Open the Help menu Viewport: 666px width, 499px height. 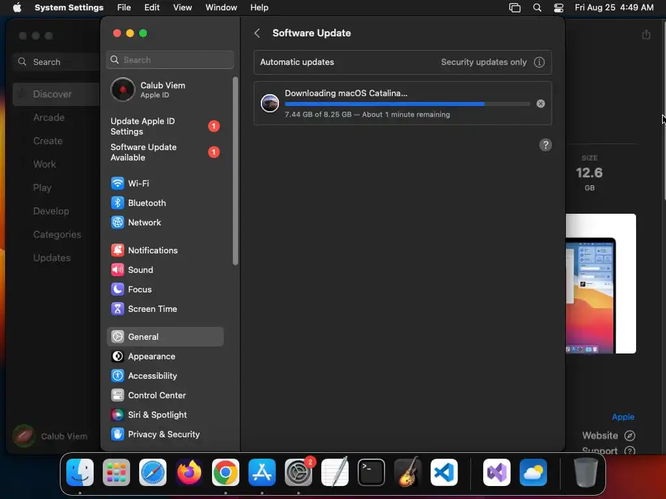click(259, 8)
